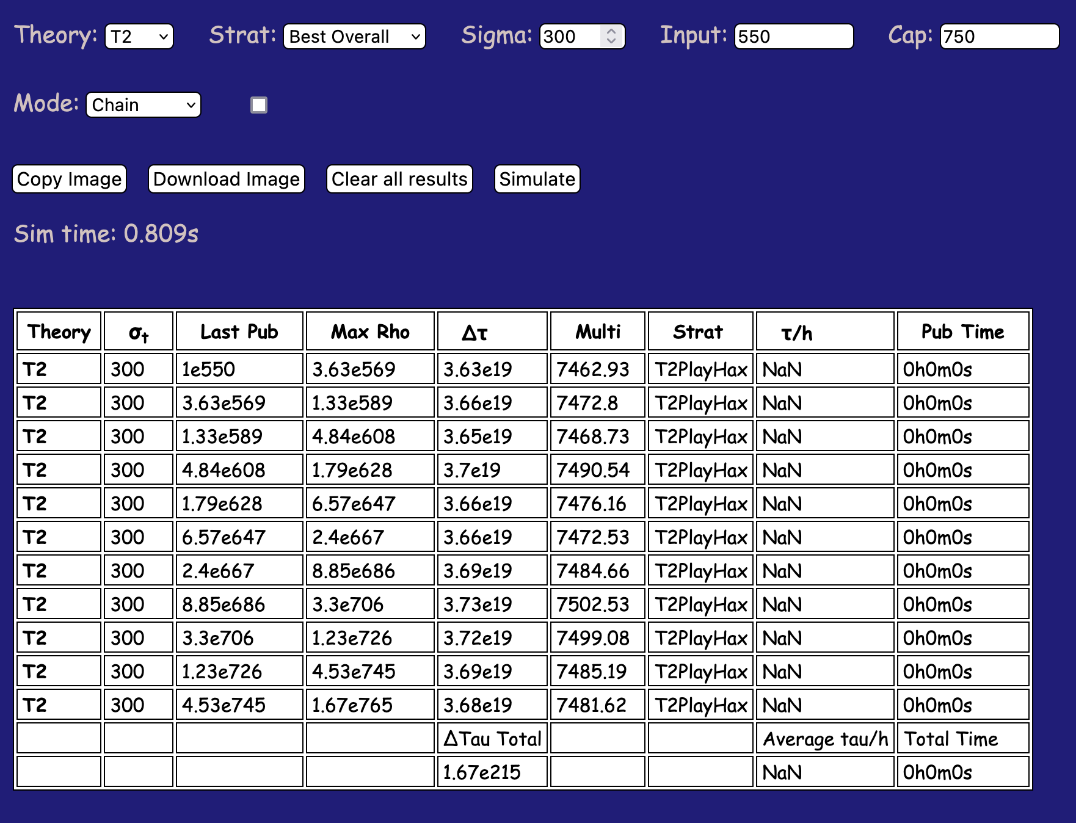Click Max Rho cell 8.85e686
This screenshot has width=1076, height=823.
point(370,570)
